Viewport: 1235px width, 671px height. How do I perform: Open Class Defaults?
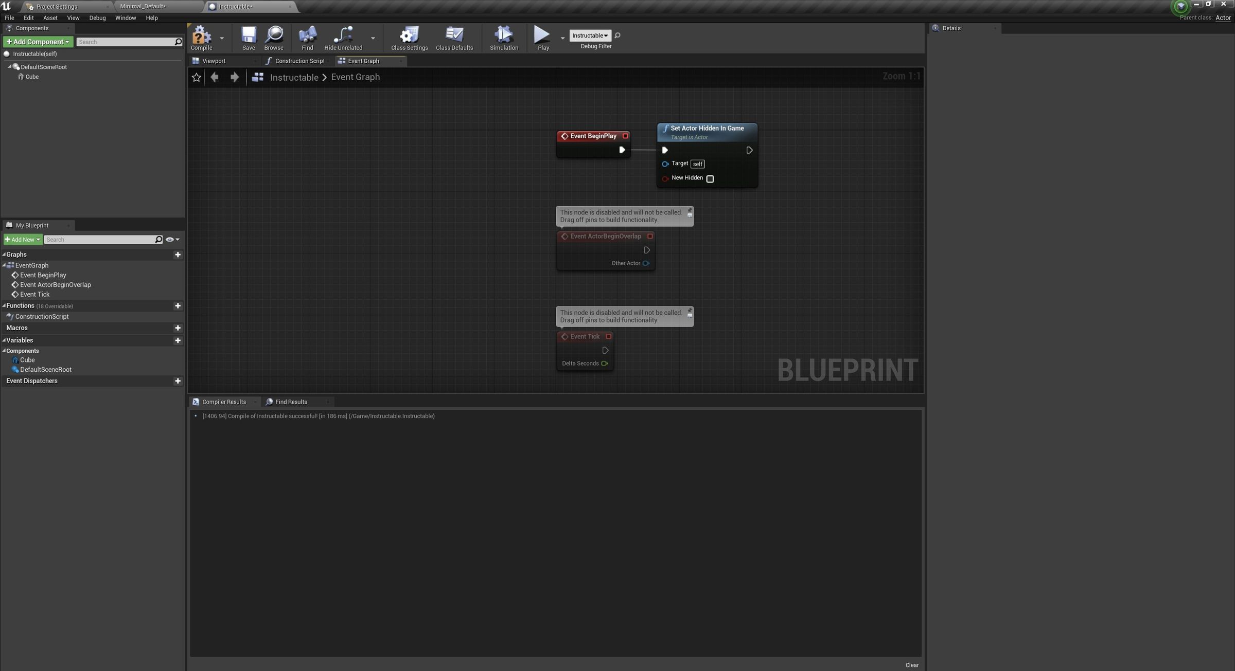[x=454, y=38]
